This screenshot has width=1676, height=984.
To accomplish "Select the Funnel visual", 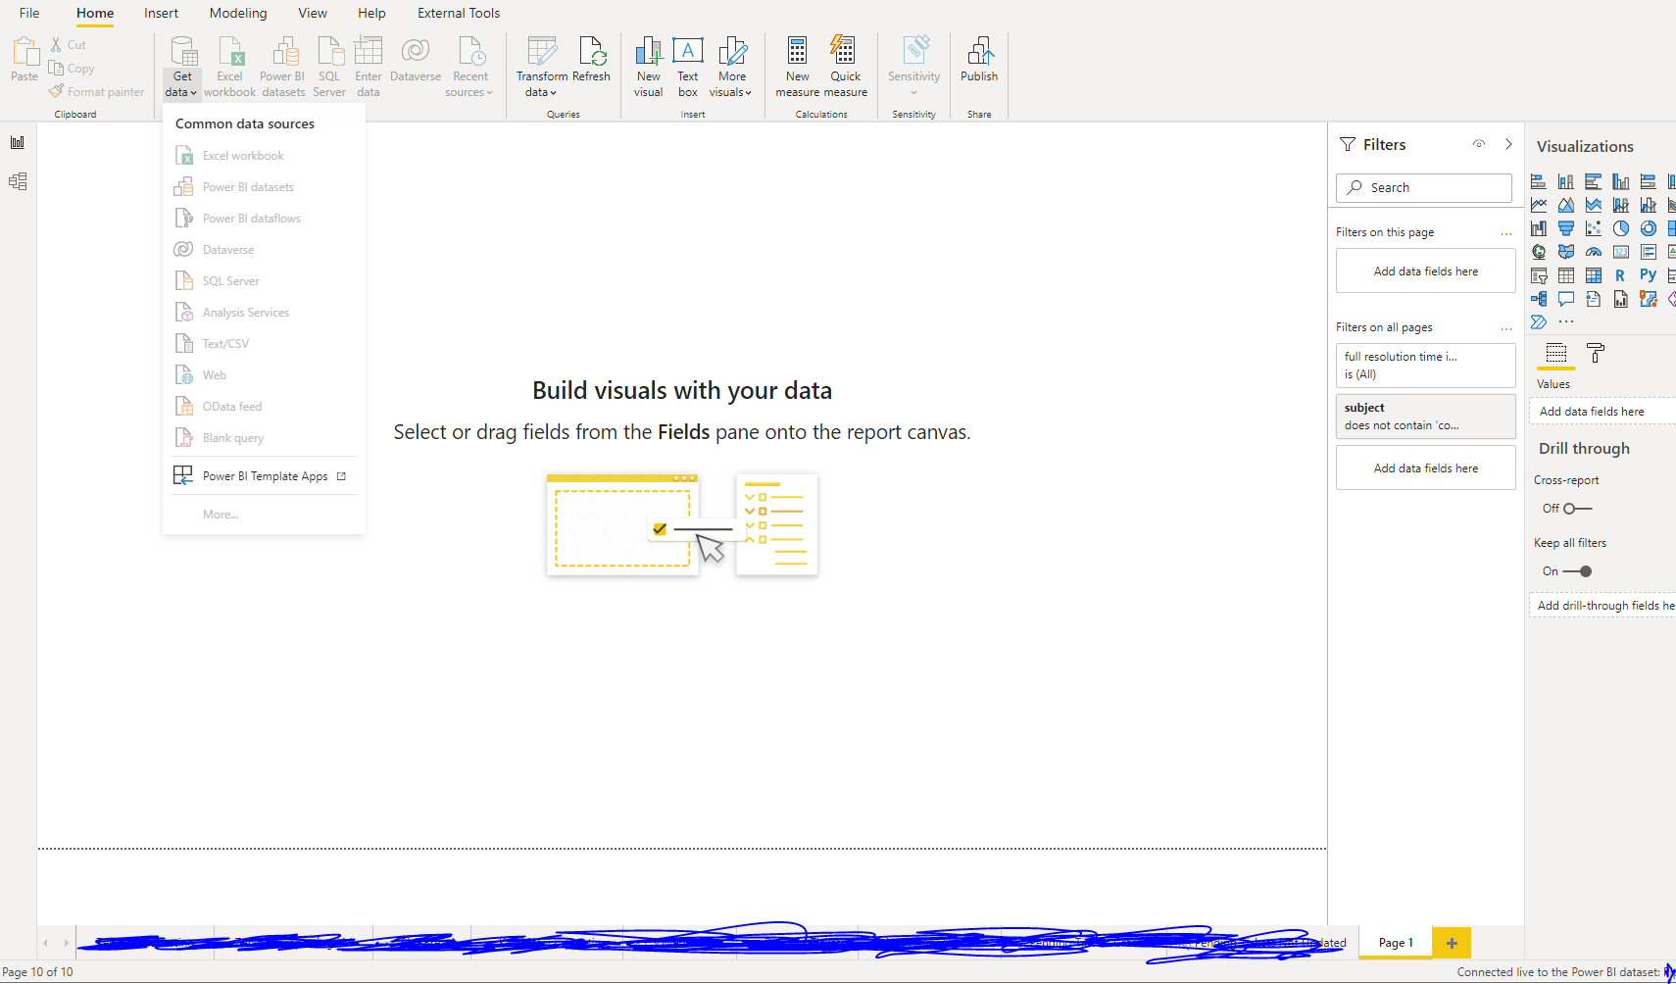I will [x=1566, y=228].
